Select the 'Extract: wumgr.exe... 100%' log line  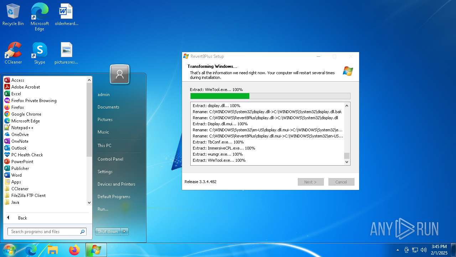pos(218,154)
